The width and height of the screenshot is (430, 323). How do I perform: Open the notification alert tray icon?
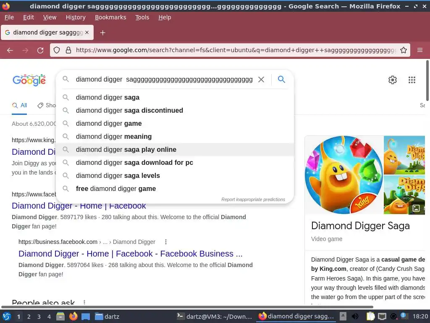click(404, 316)
